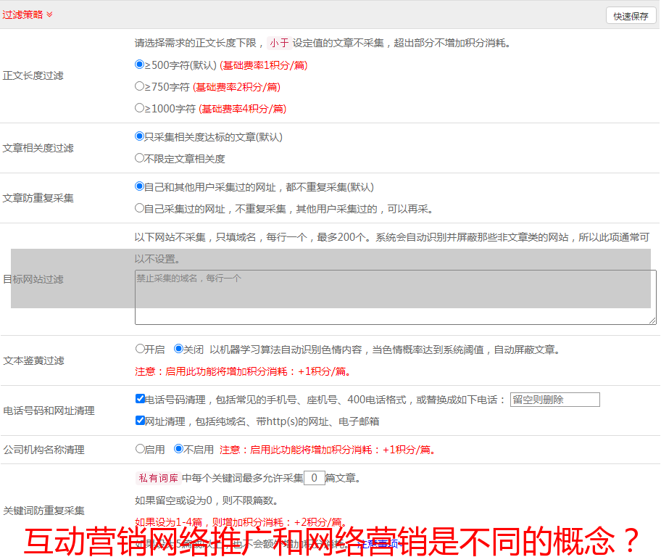Click the 禁止采集的域名 textarea
The image size is (661, 557).
(396, 297)
